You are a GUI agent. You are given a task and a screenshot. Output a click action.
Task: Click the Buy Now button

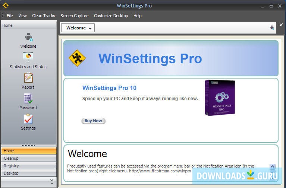(93, 121)
